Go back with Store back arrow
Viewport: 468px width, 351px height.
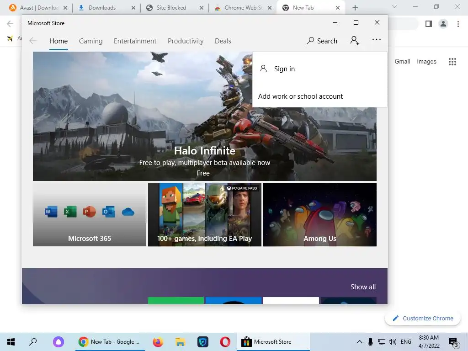33,41
